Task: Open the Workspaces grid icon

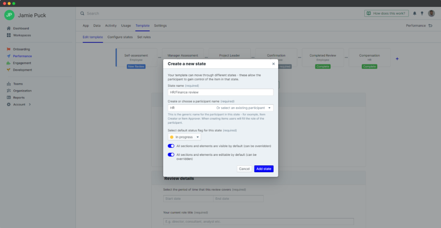Action: coord(9,35)
